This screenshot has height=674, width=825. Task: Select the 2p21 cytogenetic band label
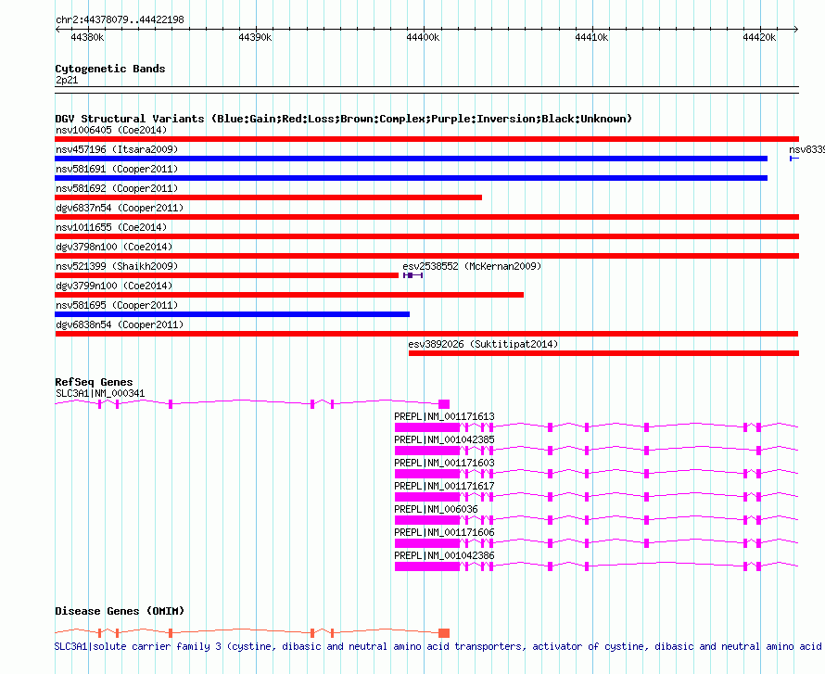67,80
